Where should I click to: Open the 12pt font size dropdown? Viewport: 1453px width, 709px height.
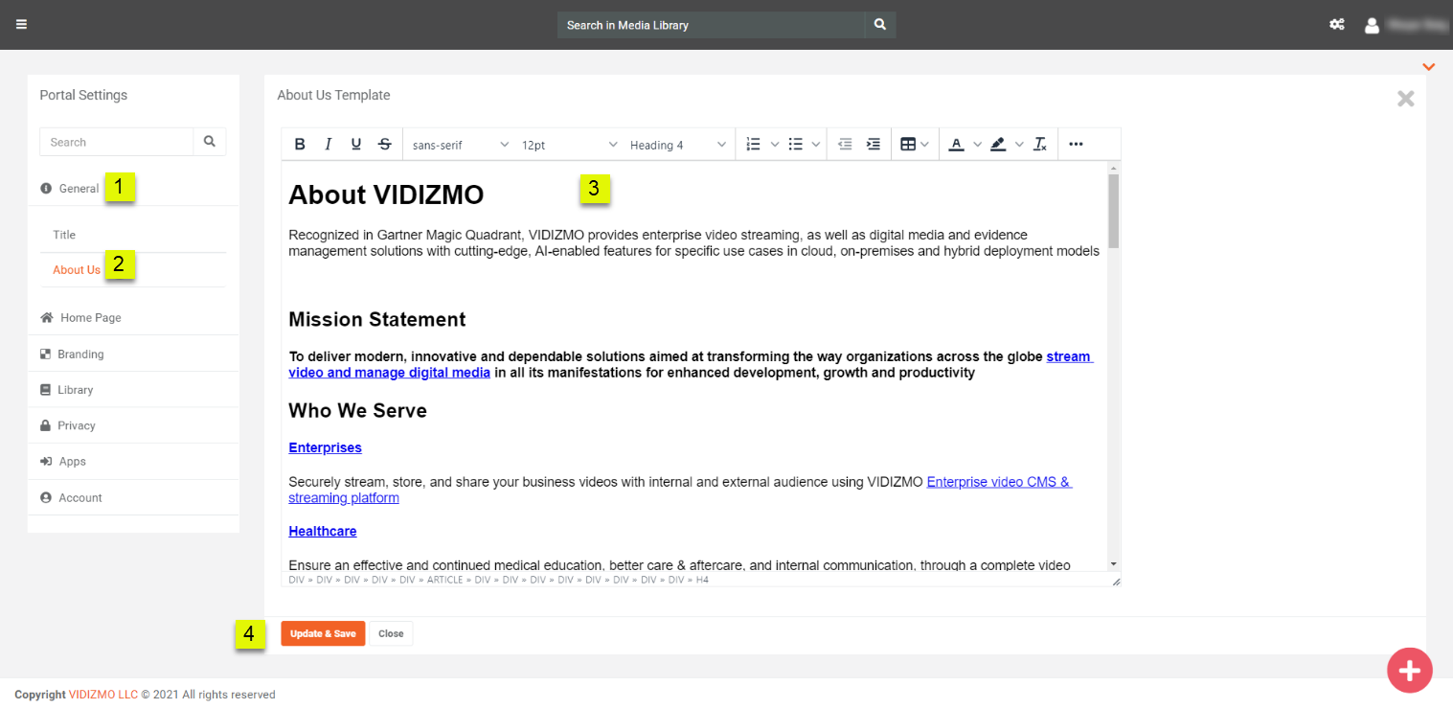tap(569, 145)
